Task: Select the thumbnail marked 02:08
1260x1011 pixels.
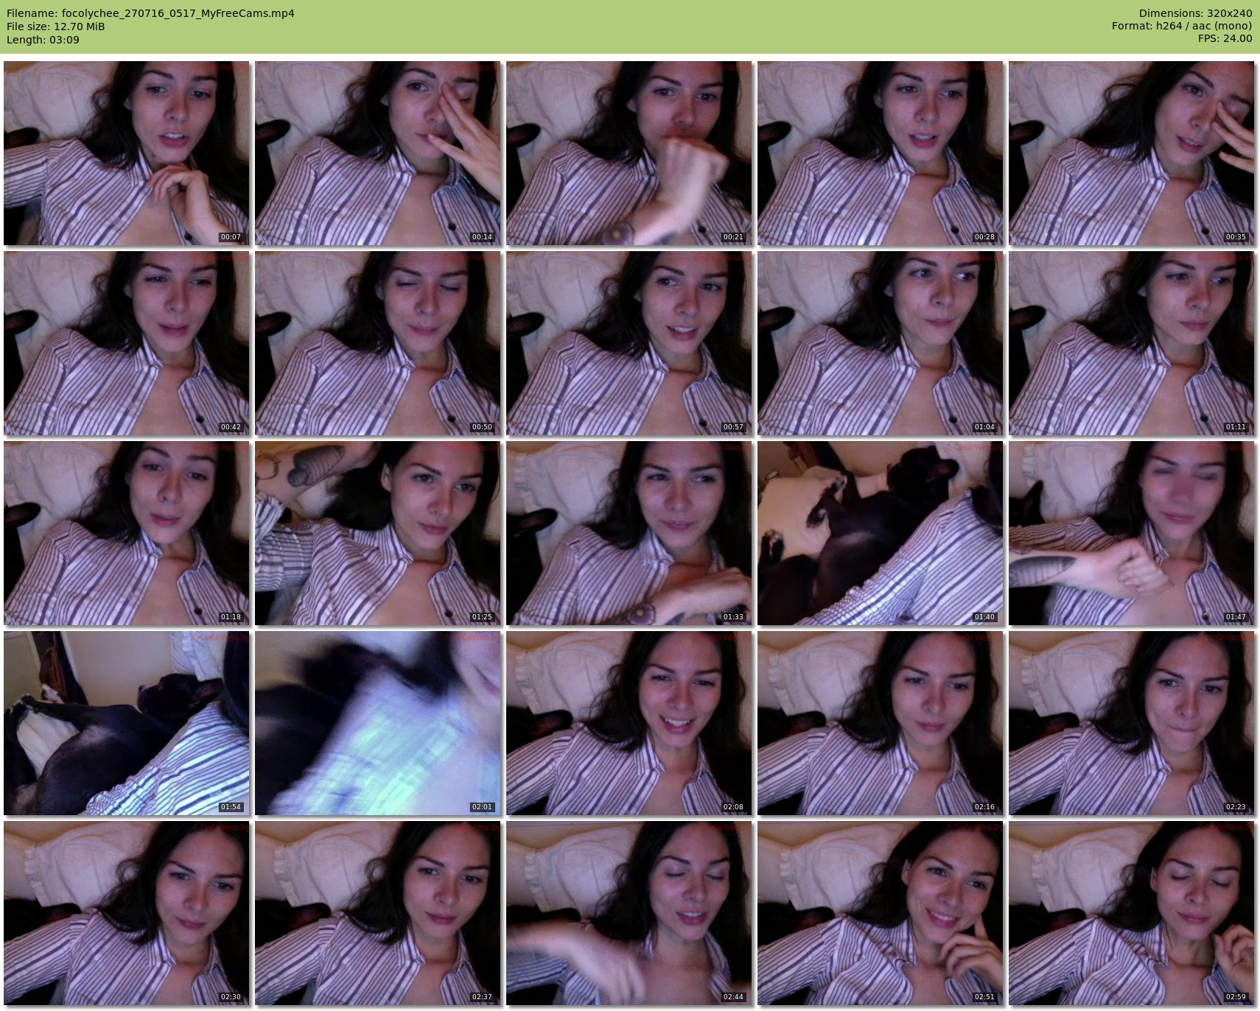Action: (629, 723)
